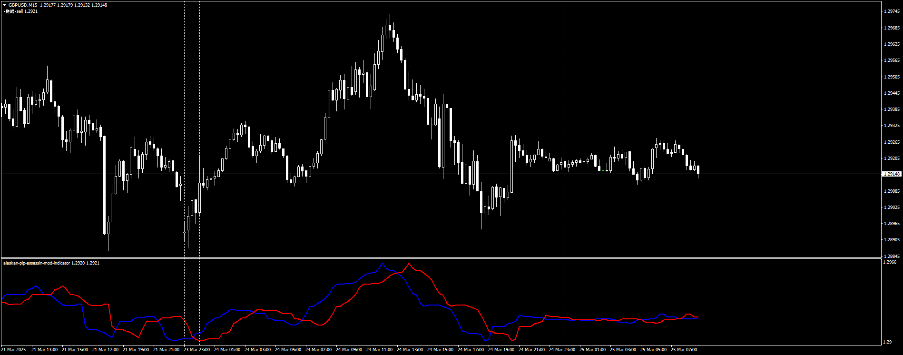Click the 24 Mar 03:00 time label

tap(257, 350)
